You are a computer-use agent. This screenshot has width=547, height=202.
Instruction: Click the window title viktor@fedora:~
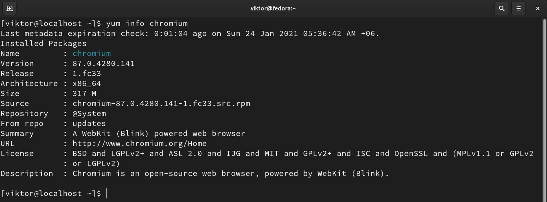point(273,8)
